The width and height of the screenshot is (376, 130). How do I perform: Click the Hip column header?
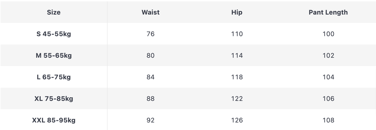(x=237, y=12)
